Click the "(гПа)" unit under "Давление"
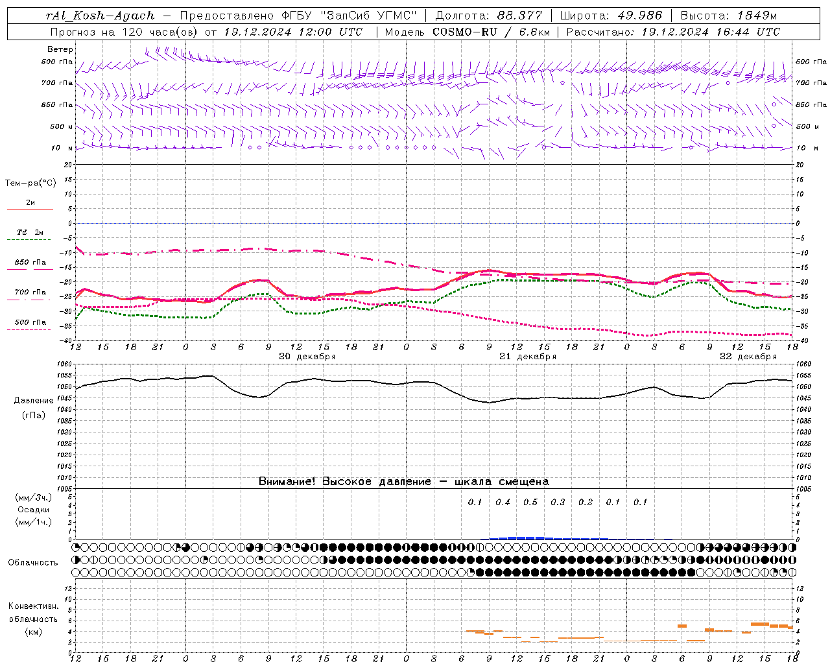Screen dimensions: 830x664 (33, 416)
